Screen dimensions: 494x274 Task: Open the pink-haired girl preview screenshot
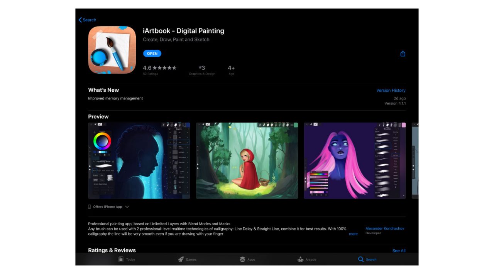(x=355, y=161)
